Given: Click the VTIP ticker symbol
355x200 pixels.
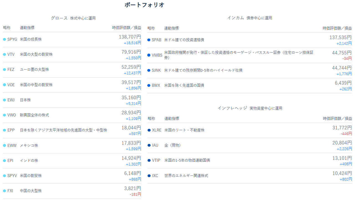Looking at the screenshot, I should tap(156, 160).
